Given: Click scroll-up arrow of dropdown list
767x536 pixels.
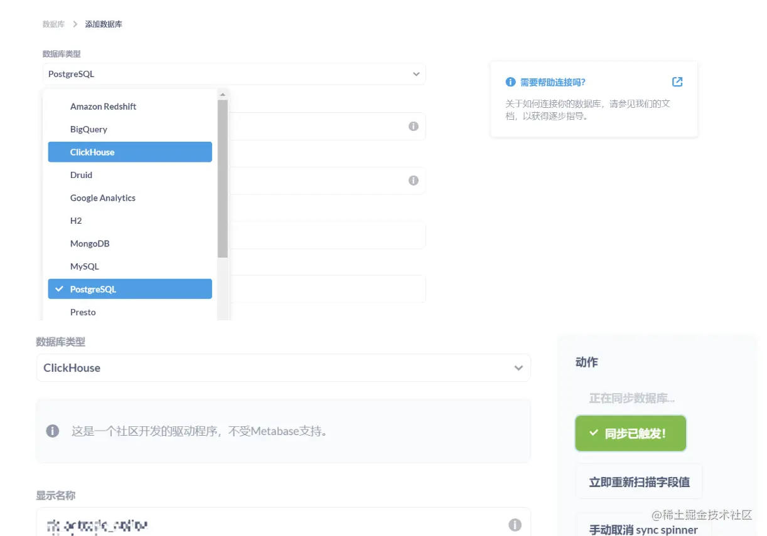Looking at the screenshot, I should point(222,95).
